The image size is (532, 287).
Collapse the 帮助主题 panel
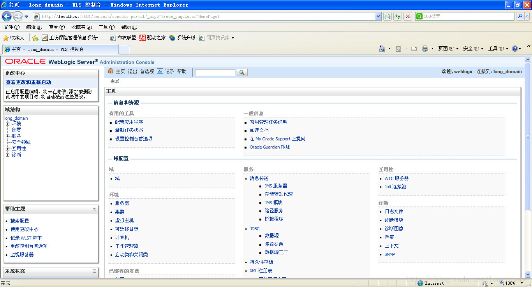(94, 209)
